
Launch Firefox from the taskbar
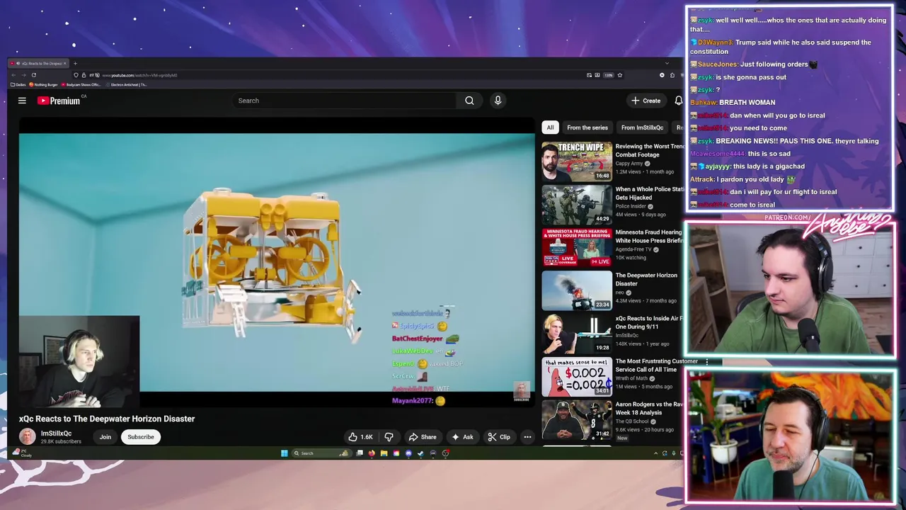click(x=372, y=453)
